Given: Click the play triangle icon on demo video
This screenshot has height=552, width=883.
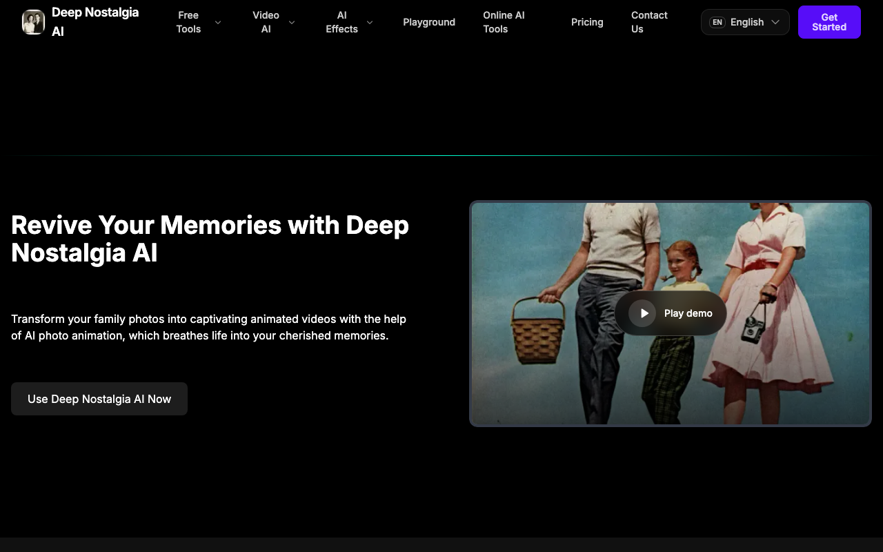Looking at the screenshot, I should coord(644,313).
